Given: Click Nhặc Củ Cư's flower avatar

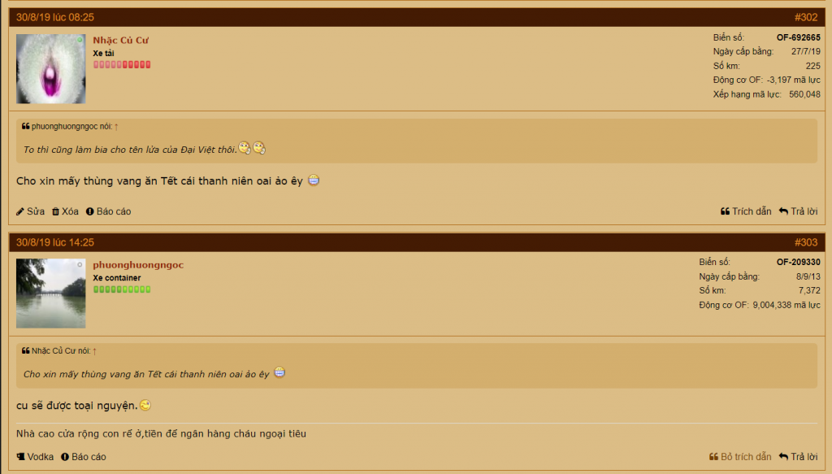Looking at the screenshot, I should click(51, 69).
